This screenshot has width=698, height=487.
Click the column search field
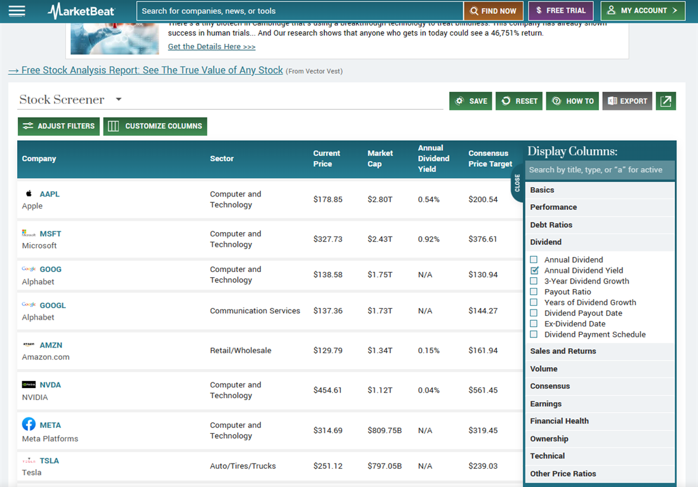600,170
